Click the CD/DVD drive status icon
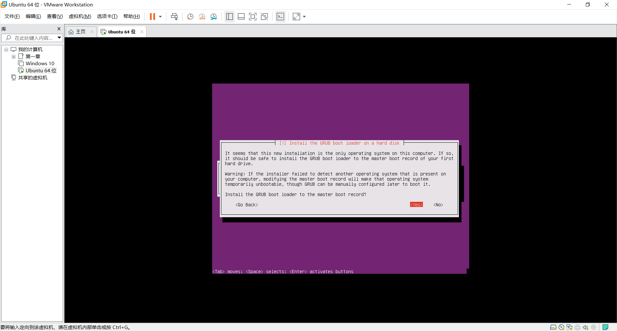 pos(561,327)
